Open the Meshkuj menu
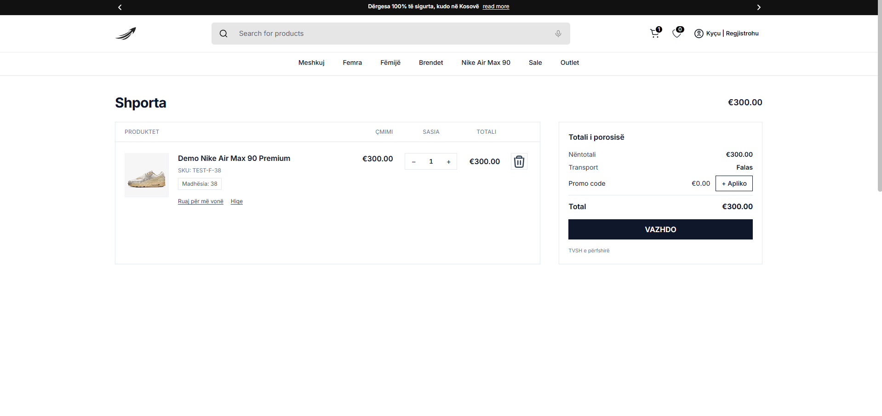The width and height of the screenshot is (882, 416). [x=311, y=63]
